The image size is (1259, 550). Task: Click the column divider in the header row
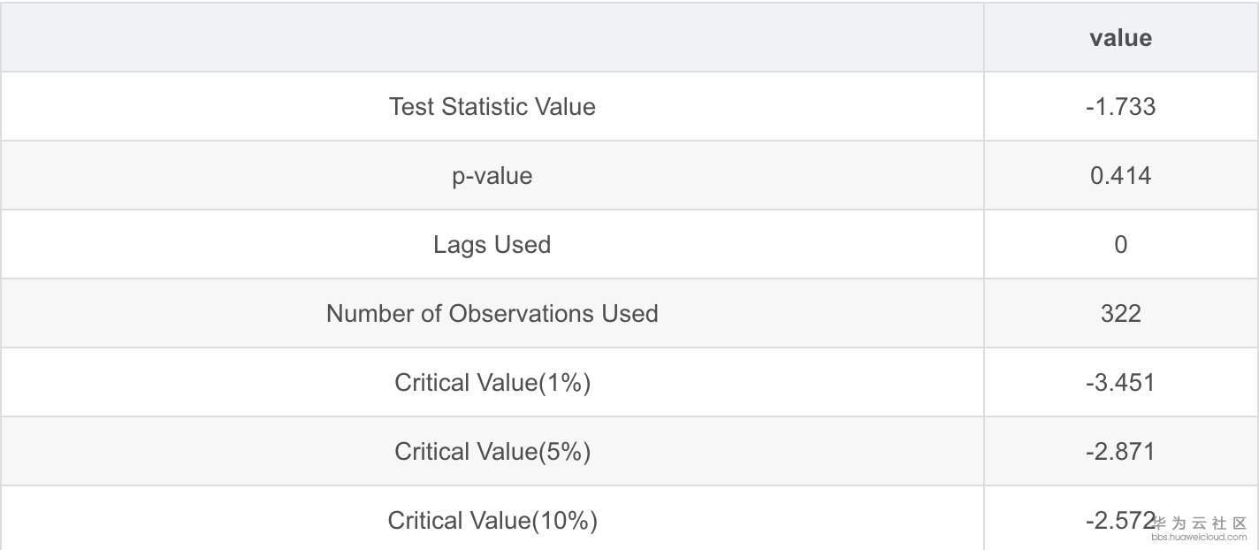point(984,38)
